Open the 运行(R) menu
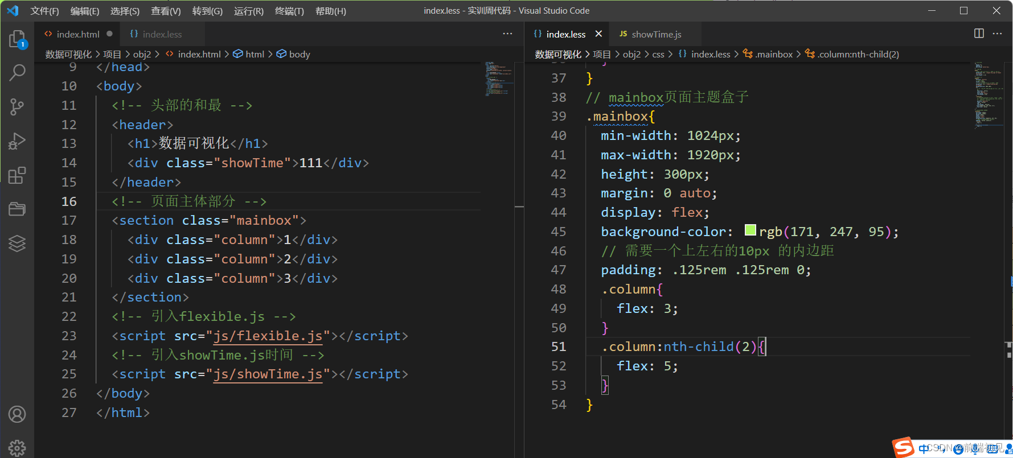This screenshot has height=458, width=1013. [248, 11]
